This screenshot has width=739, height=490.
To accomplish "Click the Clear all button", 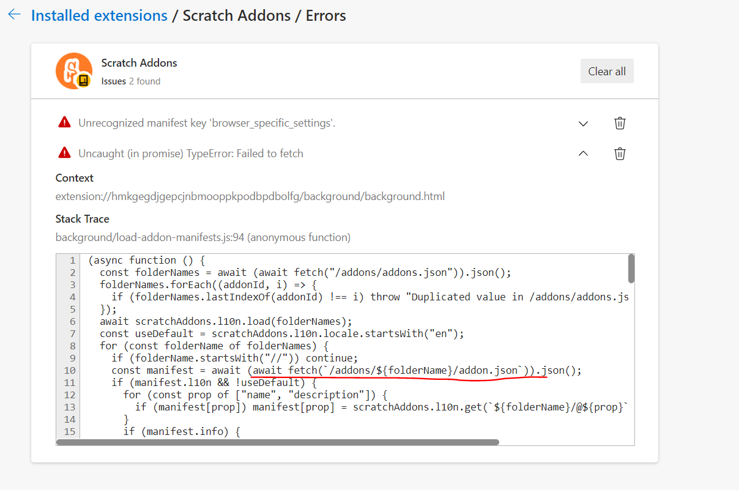I will 606,70.
